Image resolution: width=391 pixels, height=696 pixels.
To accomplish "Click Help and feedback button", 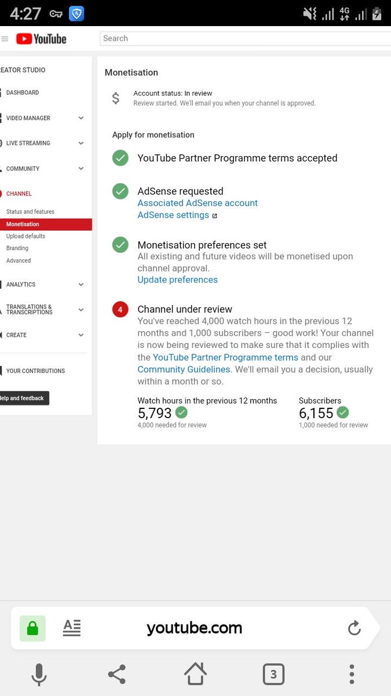I will tap(24, 398).
